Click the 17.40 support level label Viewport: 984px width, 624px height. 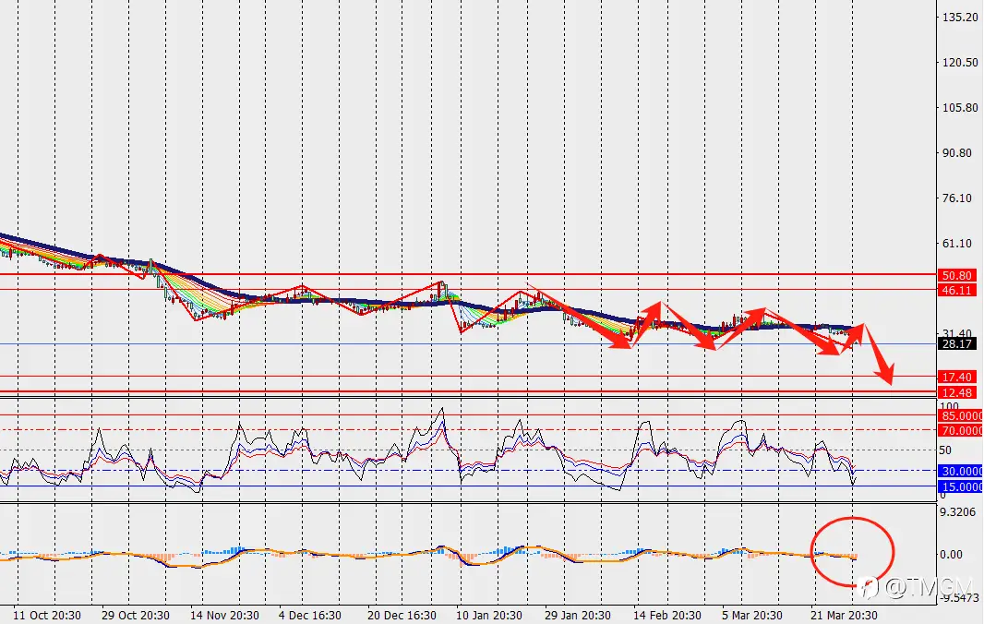957,377
